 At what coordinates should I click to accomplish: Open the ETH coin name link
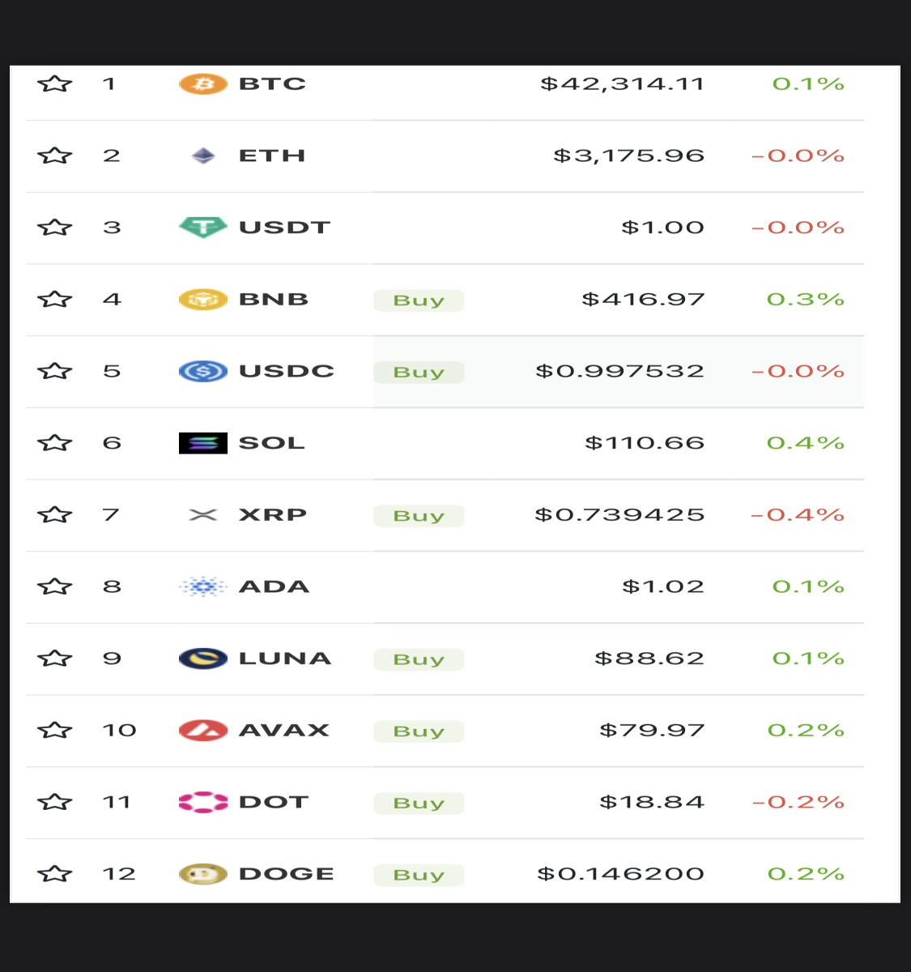pyautogui.click(x=272, y=156)
